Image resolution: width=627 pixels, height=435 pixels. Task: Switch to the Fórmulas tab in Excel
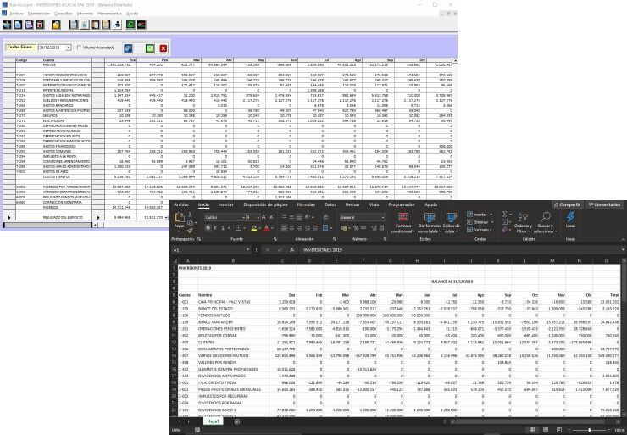306,204
